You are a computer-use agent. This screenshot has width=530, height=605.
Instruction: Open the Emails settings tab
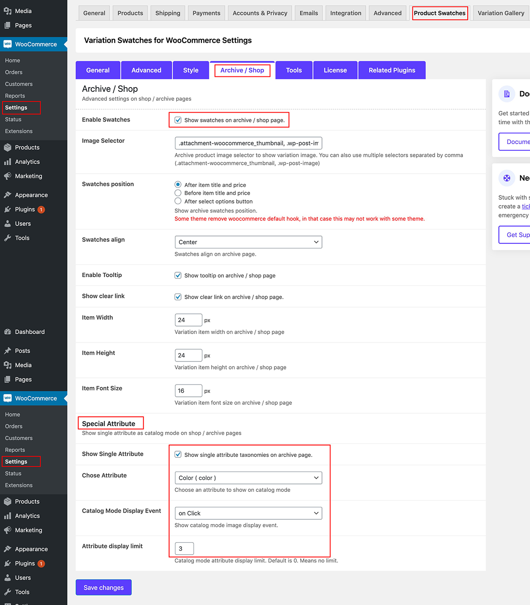tap(309, 13)
